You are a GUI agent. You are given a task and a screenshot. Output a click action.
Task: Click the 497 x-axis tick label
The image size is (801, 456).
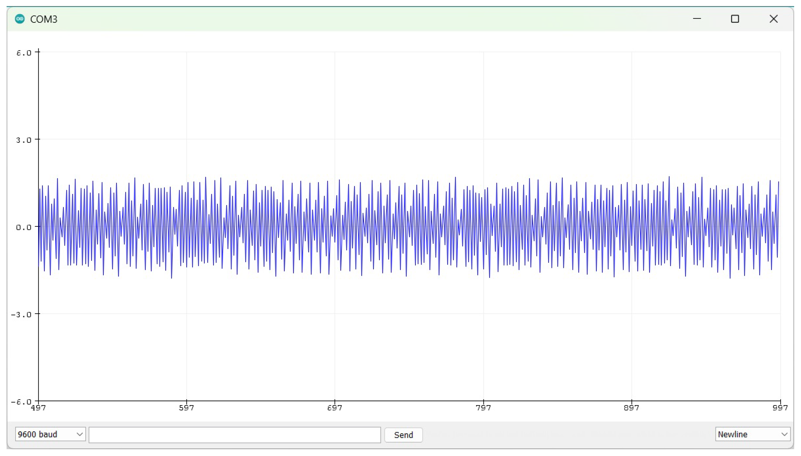click(38, 408)
